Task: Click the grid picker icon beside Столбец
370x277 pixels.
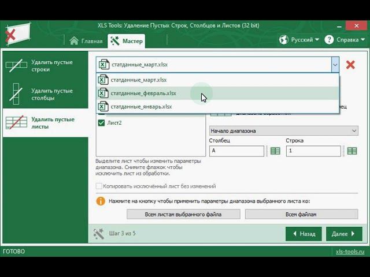Action: click(x=275, y=151)
